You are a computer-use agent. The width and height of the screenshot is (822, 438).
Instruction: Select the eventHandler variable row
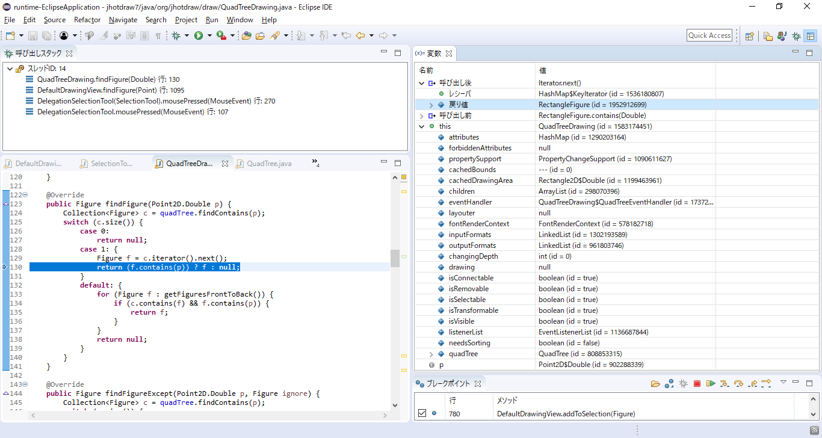pyautogui.click(x=616, y=202)
